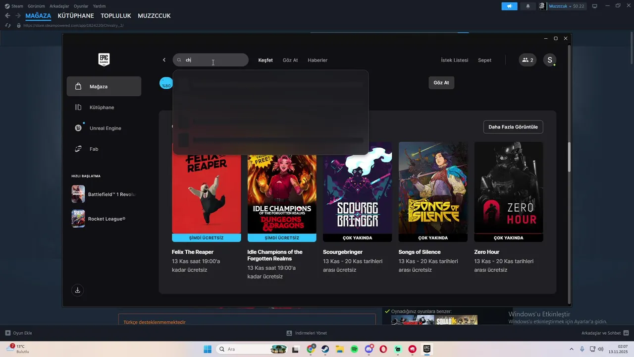Click Songs of Silence title text
The width and height of the screenshot is (634, 357).
tap(420, 252)
